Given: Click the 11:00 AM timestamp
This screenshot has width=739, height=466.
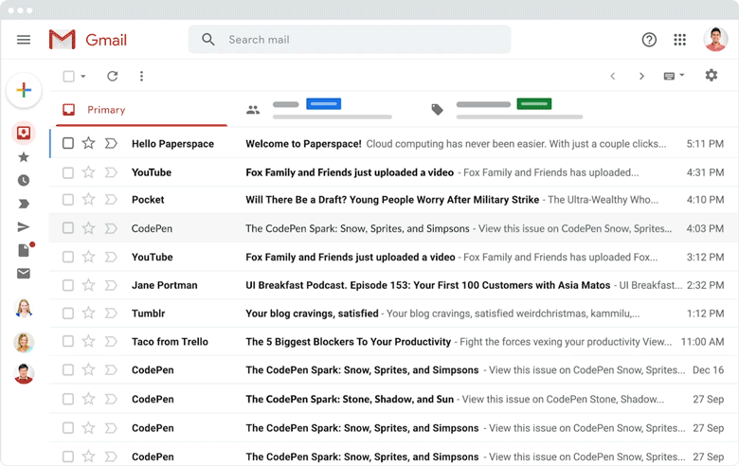Looking at the screenshot, I should (702, 342).
